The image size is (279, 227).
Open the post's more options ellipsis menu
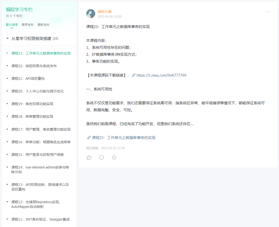268,12
